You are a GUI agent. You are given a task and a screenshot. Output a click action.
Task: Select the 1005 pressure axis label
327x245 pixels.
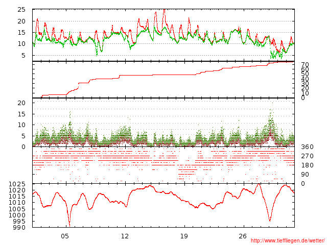click(17, 209)
